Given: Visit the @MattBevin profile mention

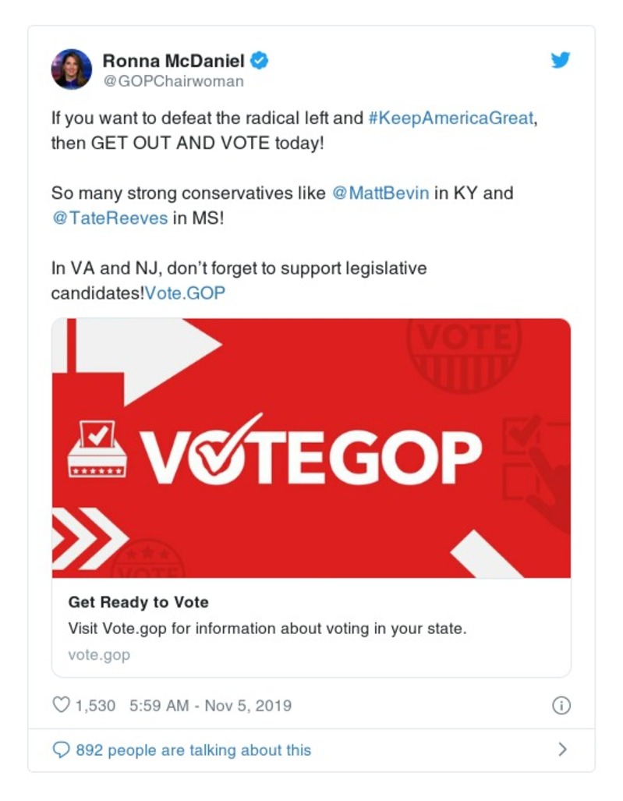Looking at the screenshot, I should point(381,193).
